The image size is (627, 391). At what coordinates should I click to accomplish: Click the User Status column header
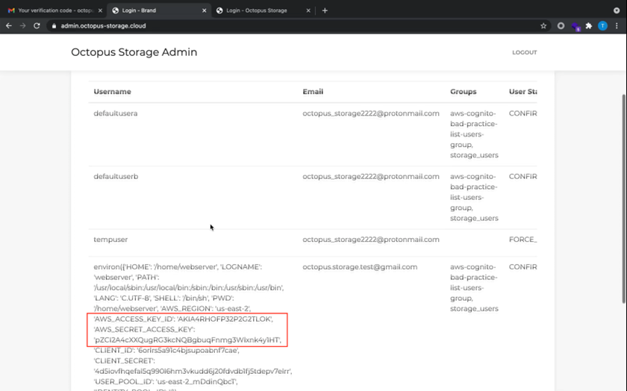tap(522, 92)
